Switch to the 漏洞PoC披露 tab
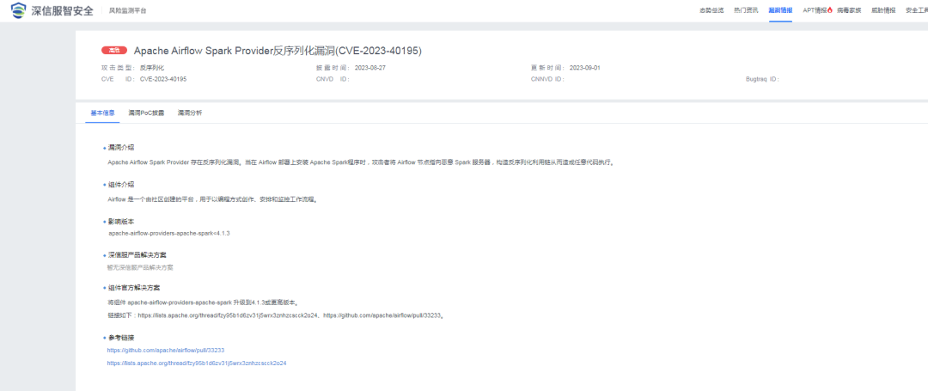 [146, 113]
